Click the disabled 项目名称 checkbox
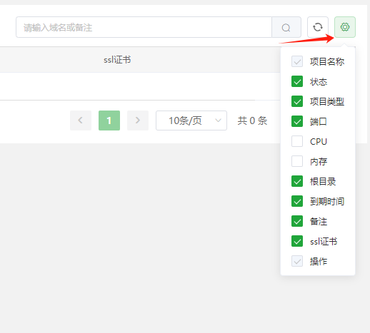This screenshot has width=370, height=333. coord(297,61)
